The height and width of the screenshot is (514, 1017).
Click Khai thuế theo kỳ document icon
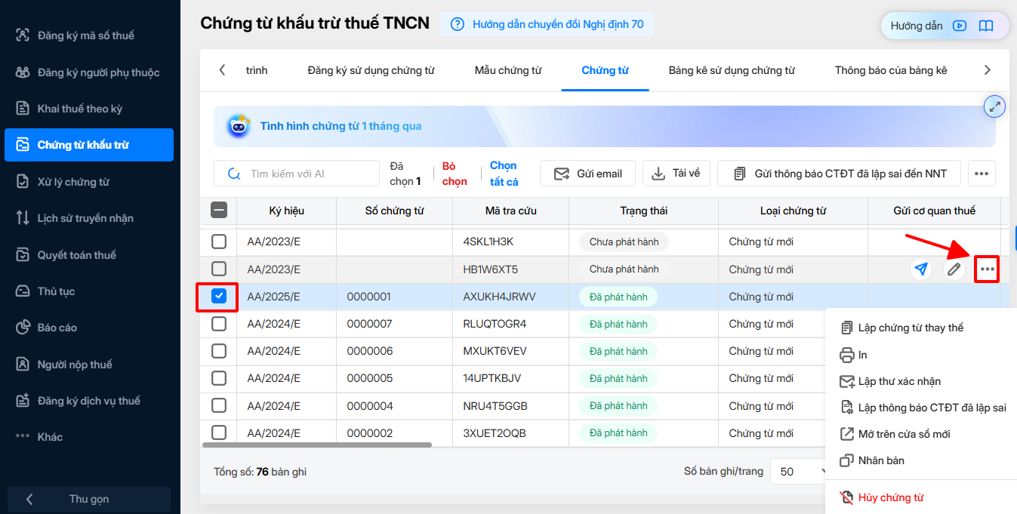[23, 109]
